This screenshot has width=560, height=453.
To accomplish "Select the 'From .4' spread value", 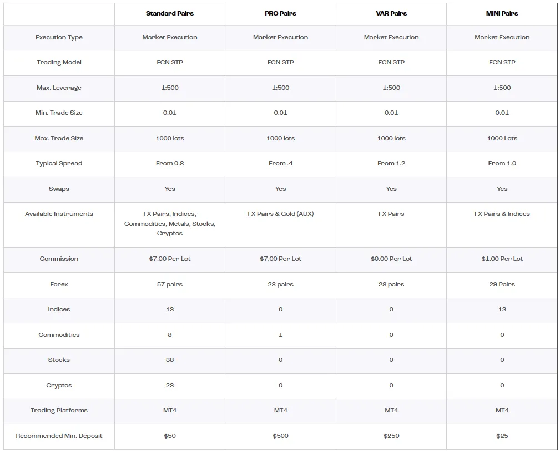I will pos(280,163).
